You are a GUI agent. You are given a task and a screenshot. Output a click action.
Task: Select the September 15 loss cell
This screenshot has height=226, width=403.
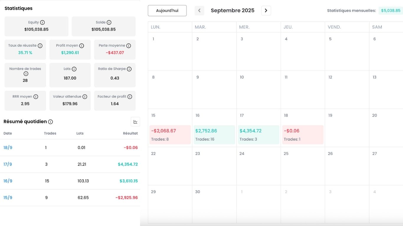[x=170, y=135]
